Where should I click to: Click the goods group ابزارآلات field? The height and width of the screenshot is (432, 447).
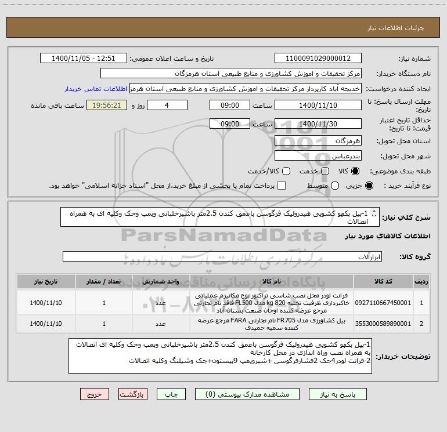click(x=222, y=256)
